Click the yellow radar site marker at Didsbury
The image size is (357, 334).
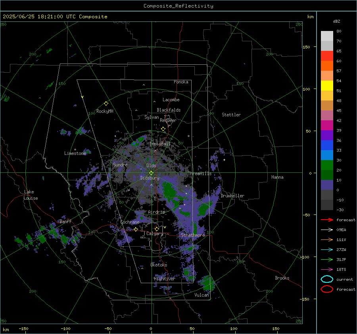pyautogui.click(x=151, y=173)
